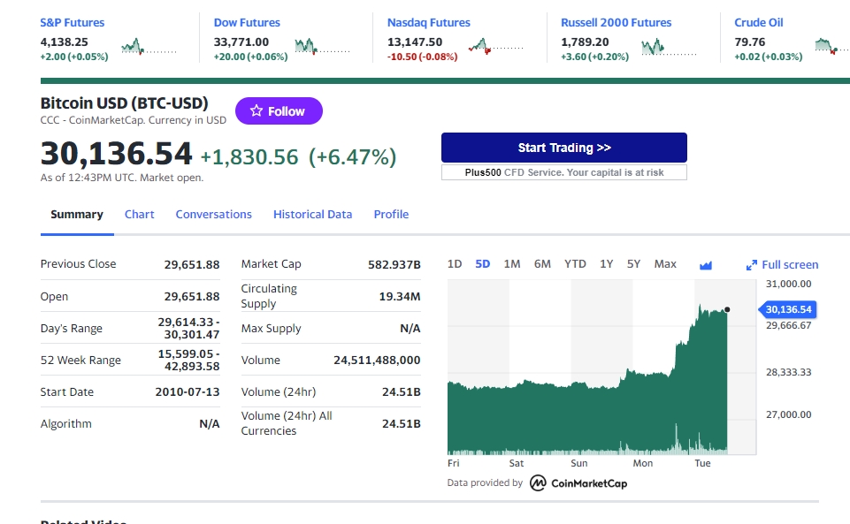
Task: Open the chart type icon
Action: pyautogui.click(x=706, y=265)
